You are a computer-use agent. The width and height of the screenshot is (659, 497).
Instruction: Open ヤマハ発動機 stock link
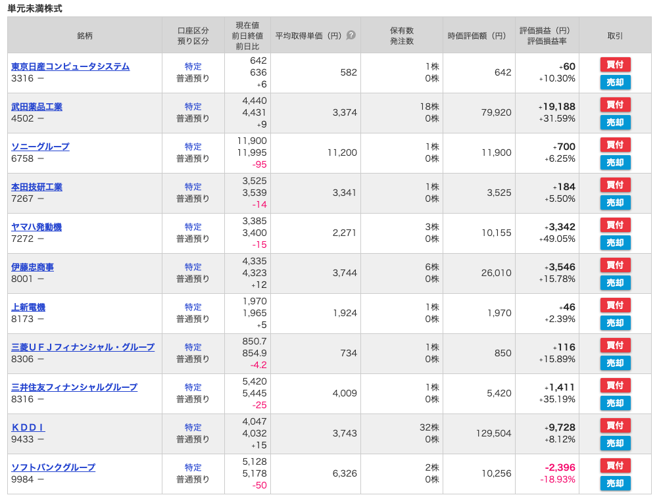coord(37,227)
